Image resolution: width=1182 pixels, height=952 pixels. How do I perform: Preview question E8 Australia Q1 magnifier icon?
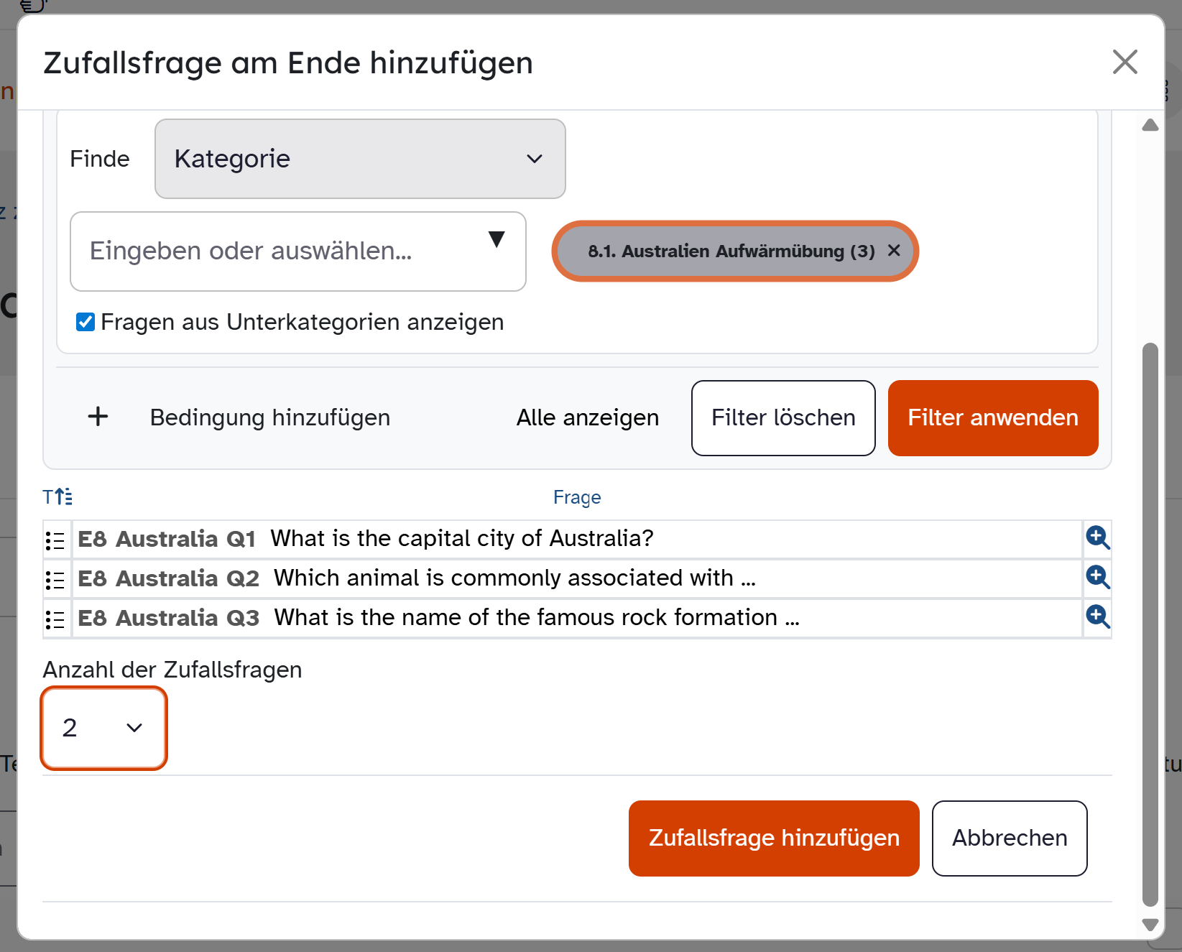[1097, 537]
